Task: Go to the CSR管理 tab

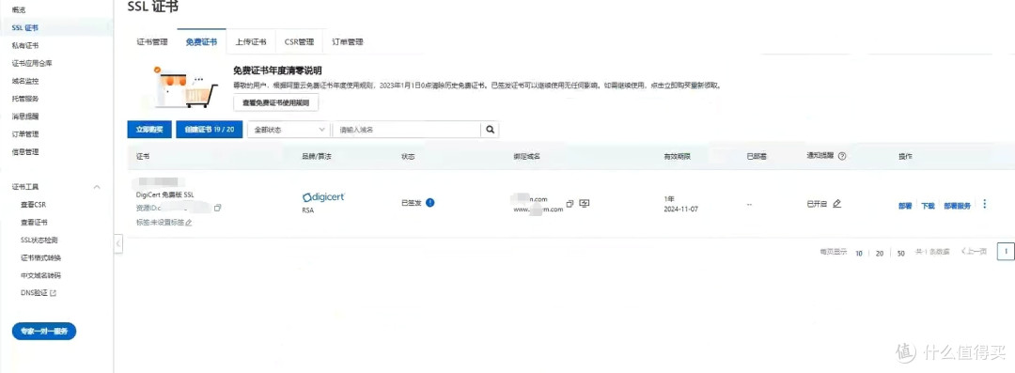Action: (x=299, y=42)
